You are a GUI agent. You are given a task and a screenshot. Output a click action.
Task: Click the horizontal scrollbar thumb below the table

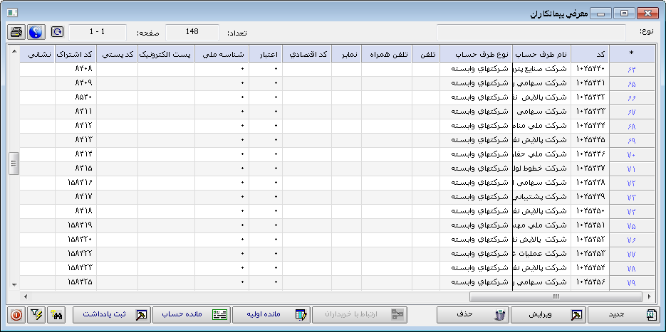click(556, 296)
